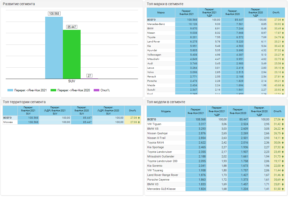Screen dimensions: 288x204
Task: Click the growth arrow in Hyundai brand row
Action: point(283,50)
